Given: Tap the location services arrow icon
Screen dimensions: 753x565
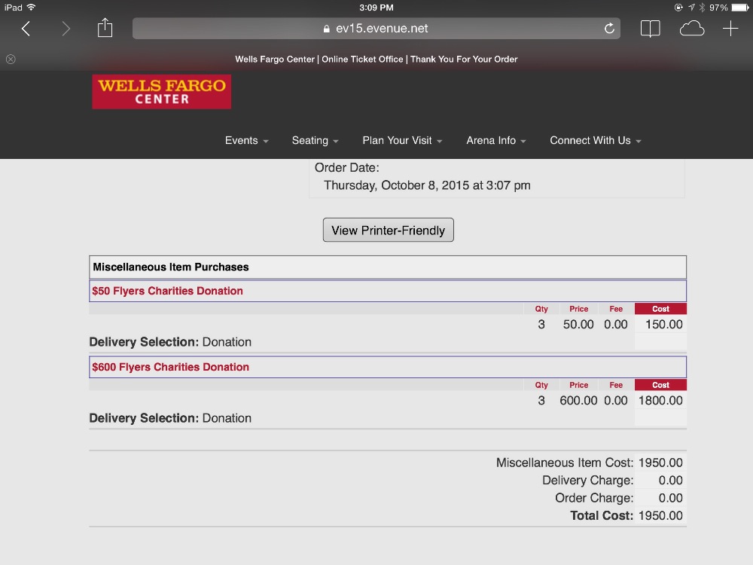Looking at the screenshot, I should click(x=691, y=8).
